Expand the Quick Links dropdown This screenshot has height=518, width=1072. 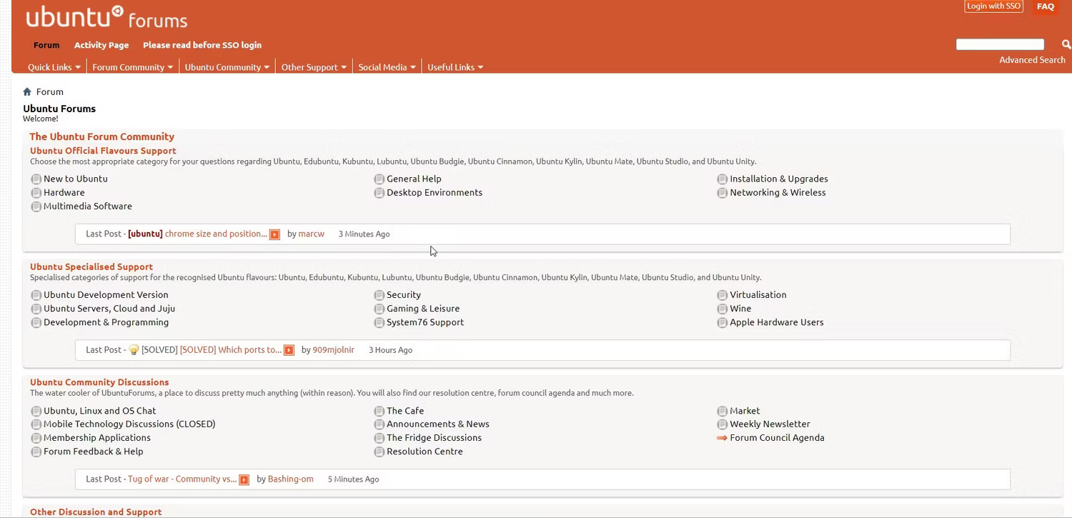(x=54, y=67)
